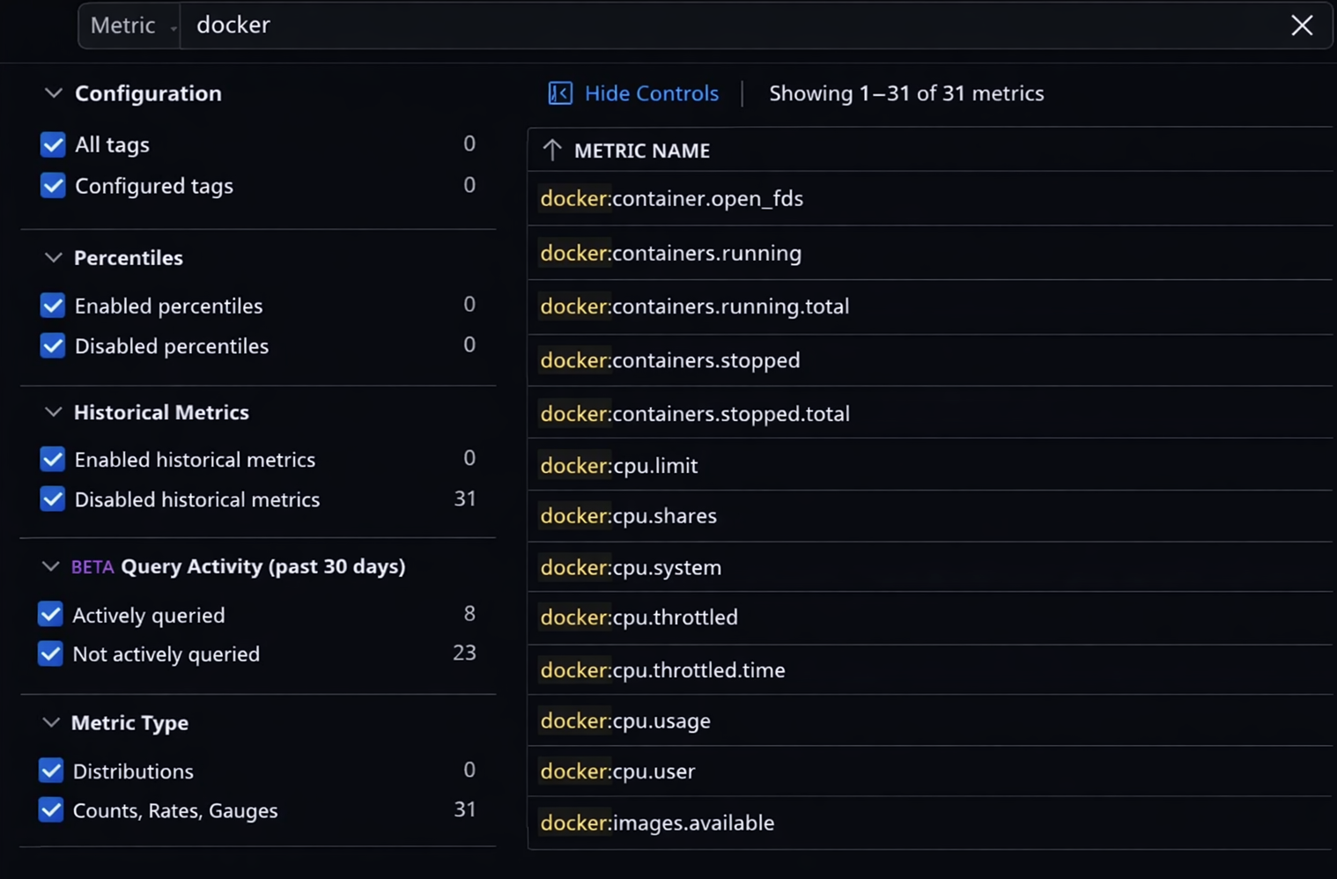Toggle the Actively queried checkbox
The image size is (1337, 879).
(x=51, y=614)
